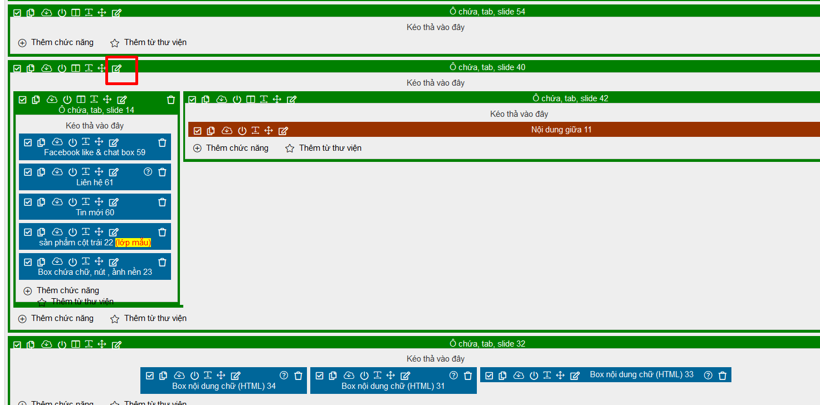Viewport: 820px width, 405px height.
Task: Cloud-download icon on container slide 32
Action: [47, 345]
